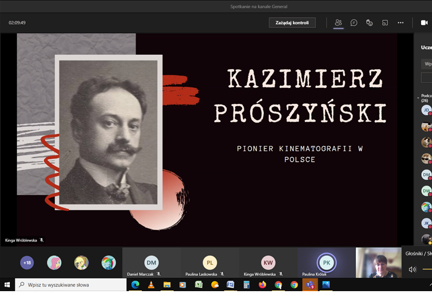
Task: Click the blonde-haired avatar in participant strip
Action: click(81, 263)
